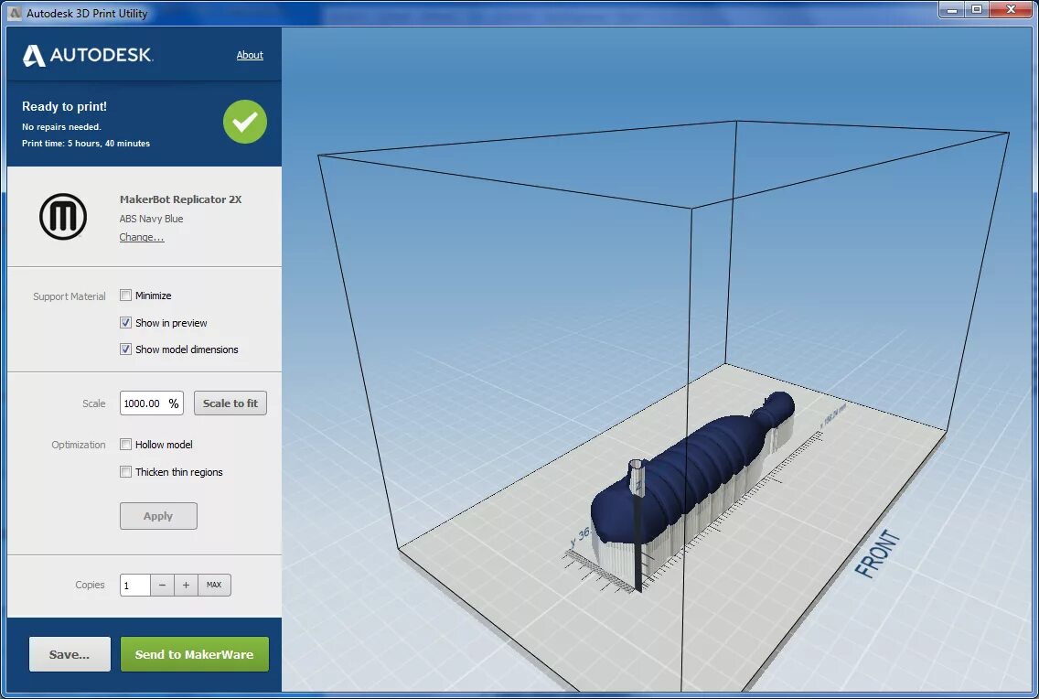Click the No repairs needed. text
Screen dimensions: 1039x699
point(61,126)
